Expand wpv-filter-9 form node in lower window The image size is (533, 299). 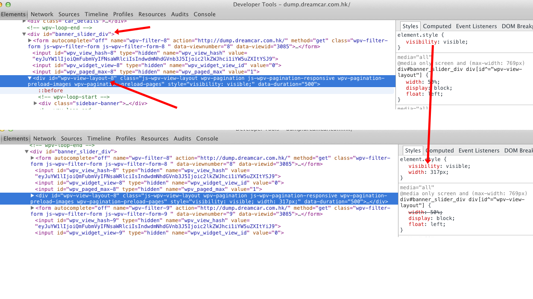coord(32,208)
